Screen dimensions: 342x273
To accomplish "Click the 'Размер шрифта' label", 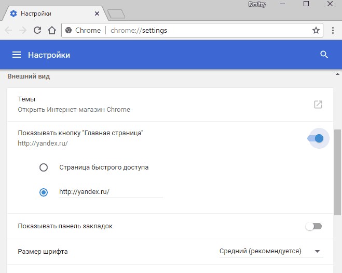I will (43, 252).
